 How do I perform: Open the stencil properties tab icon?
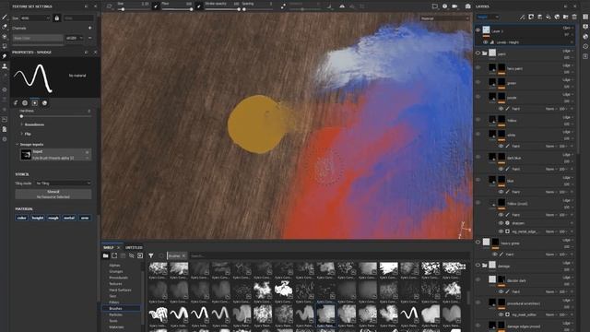click(35, 102)
